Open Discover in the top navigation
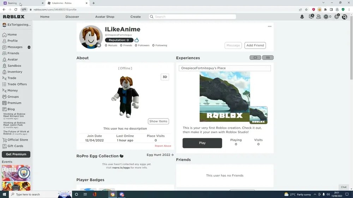Viewport: 353px width, 198px height. tap(72, 17)
